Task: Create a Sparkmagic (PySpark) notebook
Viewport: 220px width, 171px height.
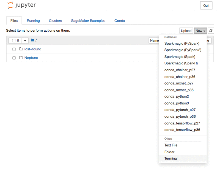Action: [x=183, y=44]
